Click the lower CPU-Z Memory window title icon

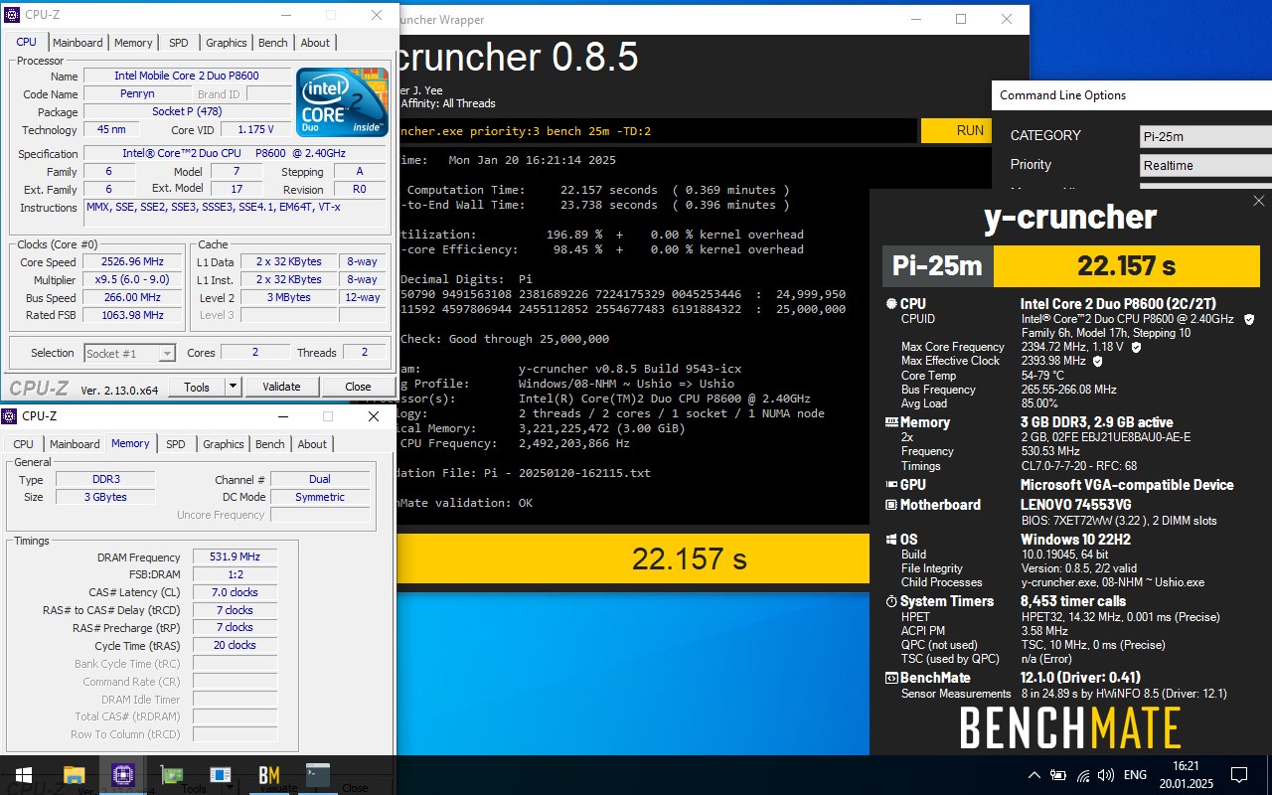[x=9, y=416]
